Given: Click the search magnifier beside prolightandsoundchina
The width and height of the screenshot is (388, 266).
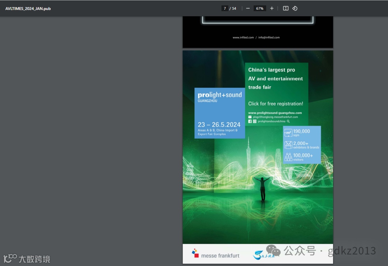Looking at the screenshot, I should tap(288, 121).
